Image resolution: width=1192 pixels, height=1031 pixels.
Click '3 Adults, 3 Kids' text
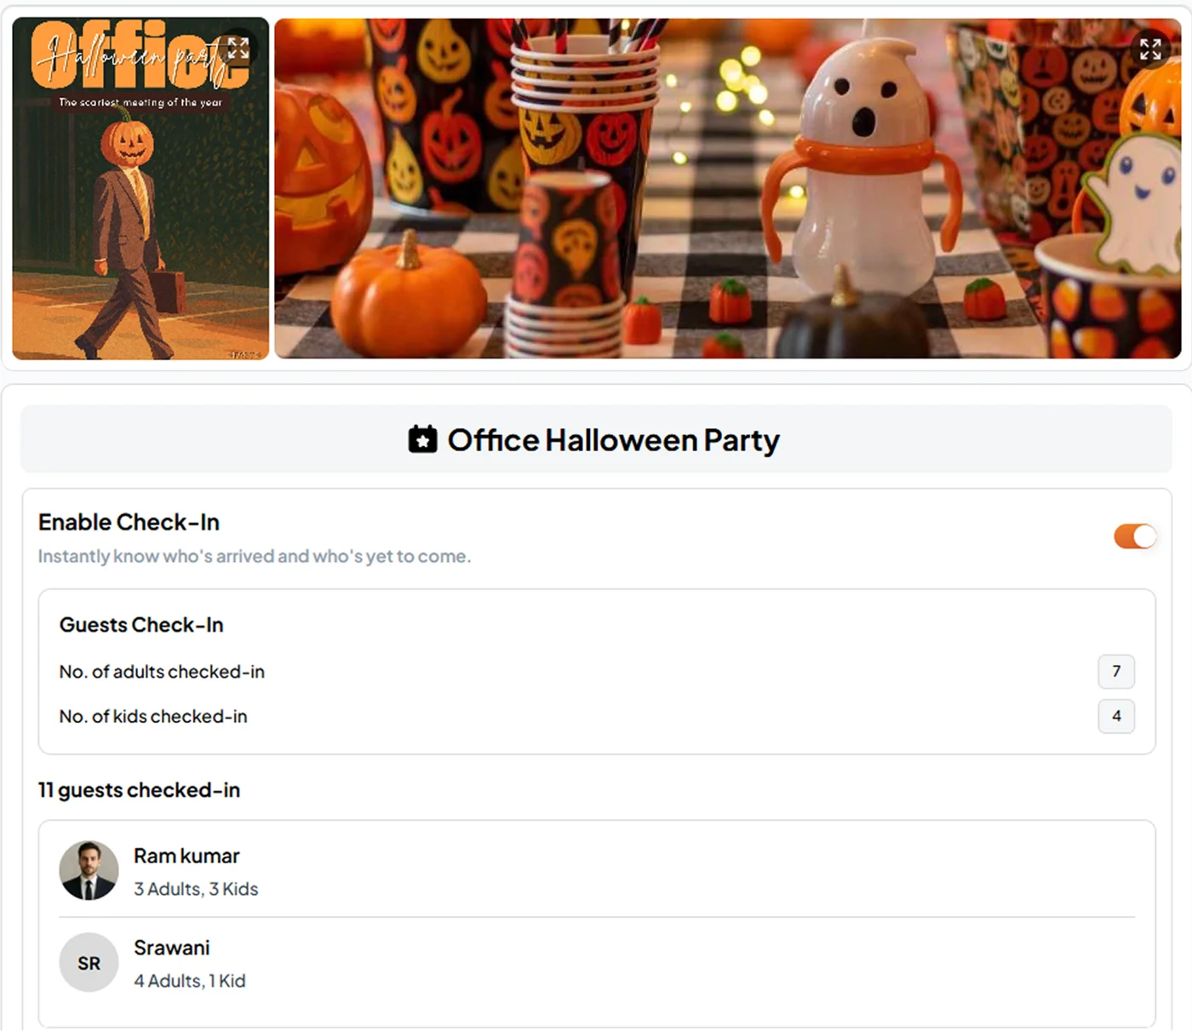coord(196,889)
